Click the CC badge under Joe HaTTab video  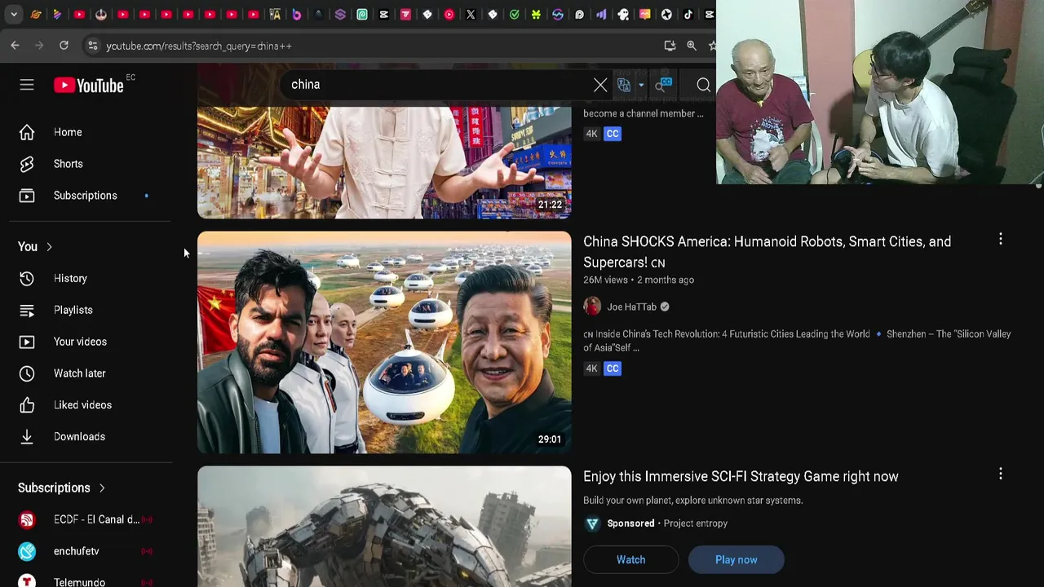[x=613, y=369]
